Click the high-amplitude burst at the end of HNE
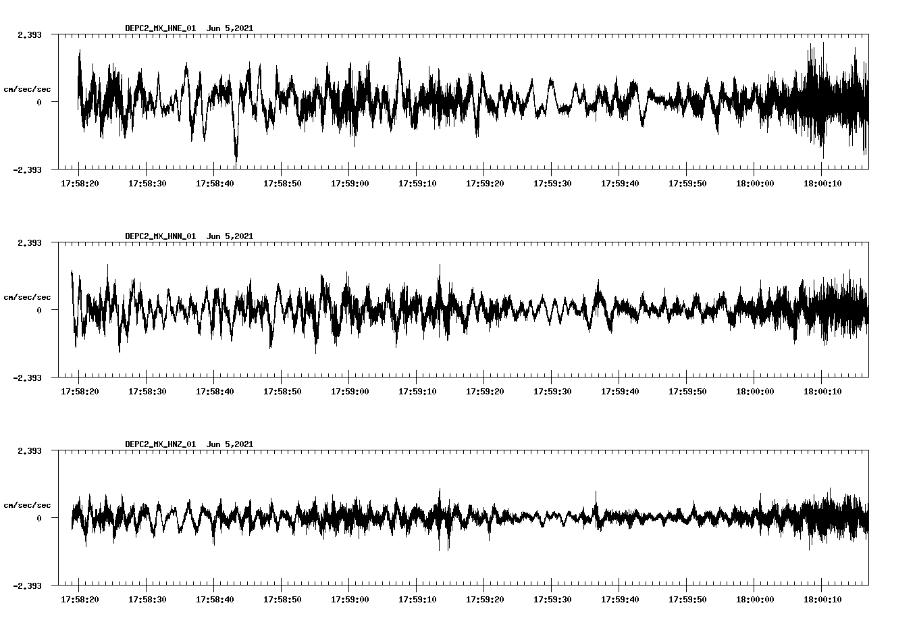This screenshot has height=624, width=917. (817, 101)
